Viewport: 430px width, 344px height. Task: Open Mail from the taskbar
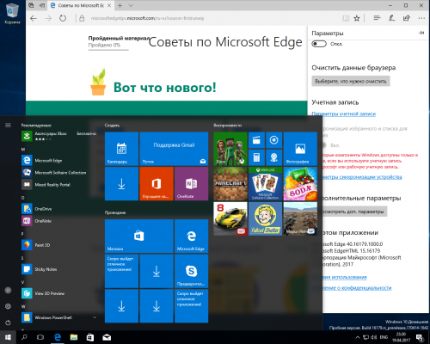tap(107, 337)
